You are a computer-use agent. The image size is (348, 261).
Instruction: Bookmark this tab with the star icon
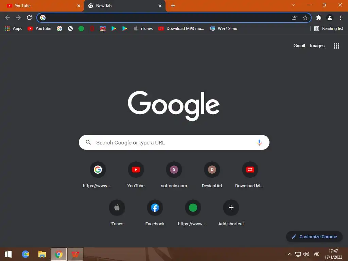coord(305,18)
